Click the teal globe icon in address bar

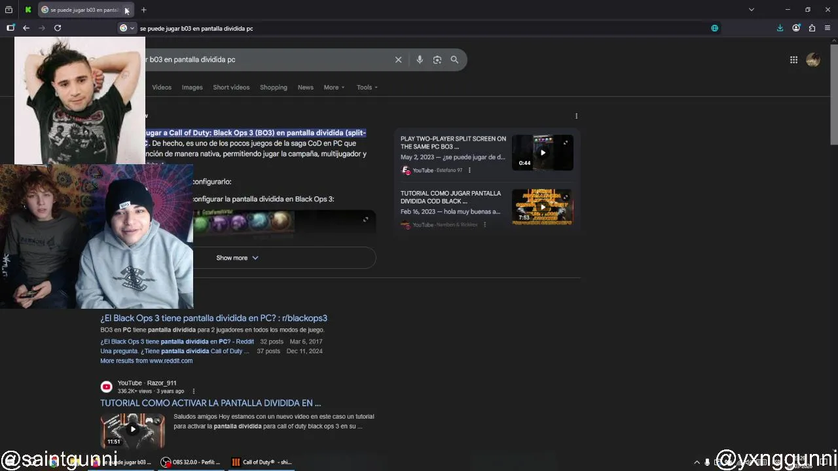tap(714, 28)
